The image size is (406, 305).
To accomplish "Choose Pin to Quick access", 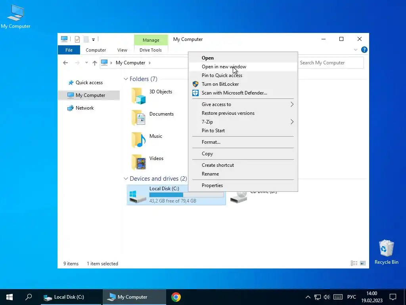I will [243, 75].
